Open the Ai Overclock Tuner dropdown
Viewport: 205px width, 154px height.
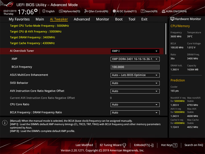[x=135, y=51]
